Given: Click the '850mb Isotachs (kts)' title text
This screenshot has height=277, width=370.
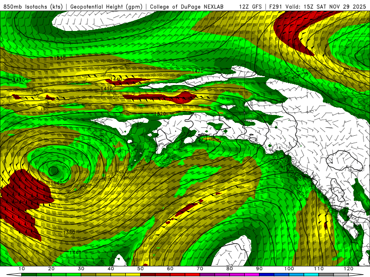Looking at the screenshot, I should point(33,6).
